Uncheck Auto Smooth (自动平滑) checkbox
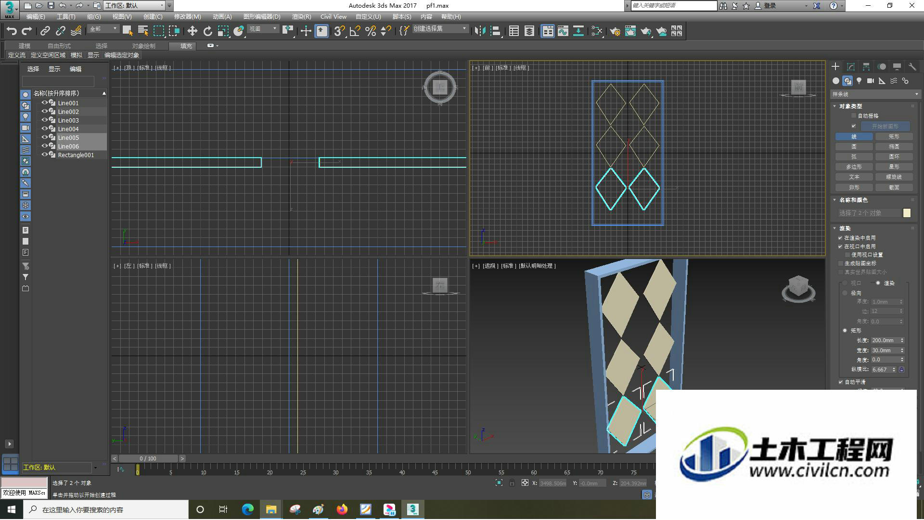 click(x=841, y=382)
